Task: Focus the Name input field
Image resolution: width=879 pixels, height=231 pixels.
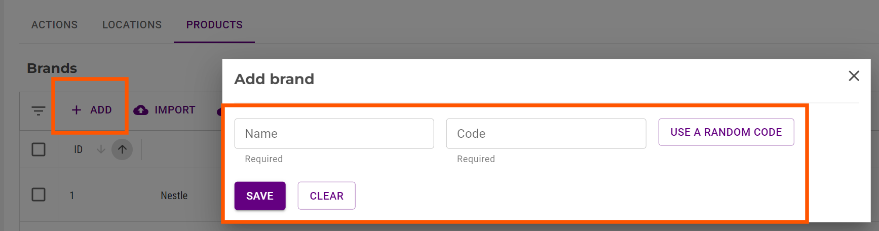Action: coord(334,134)
